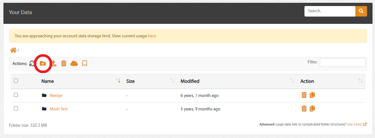Create a new folder with the folder-plus icon
Screen dimensions: 375x138
(43, 63)
